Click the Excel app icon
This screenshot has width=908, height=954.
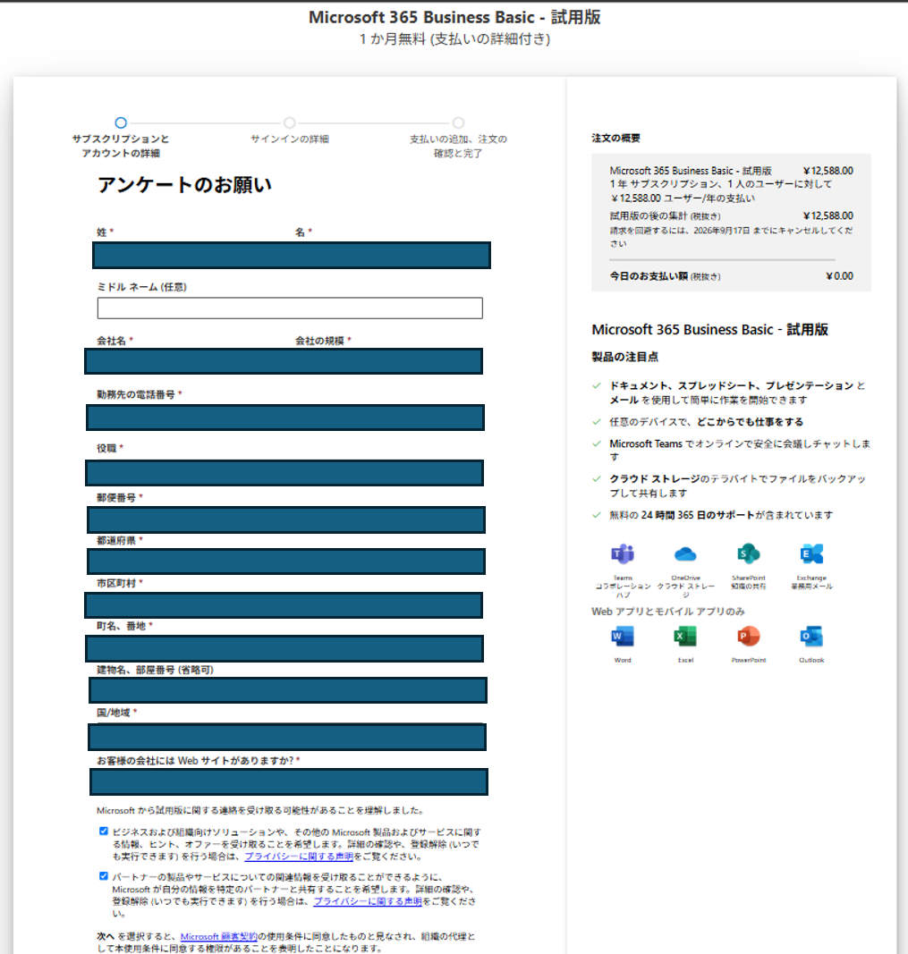click(685, 637)
